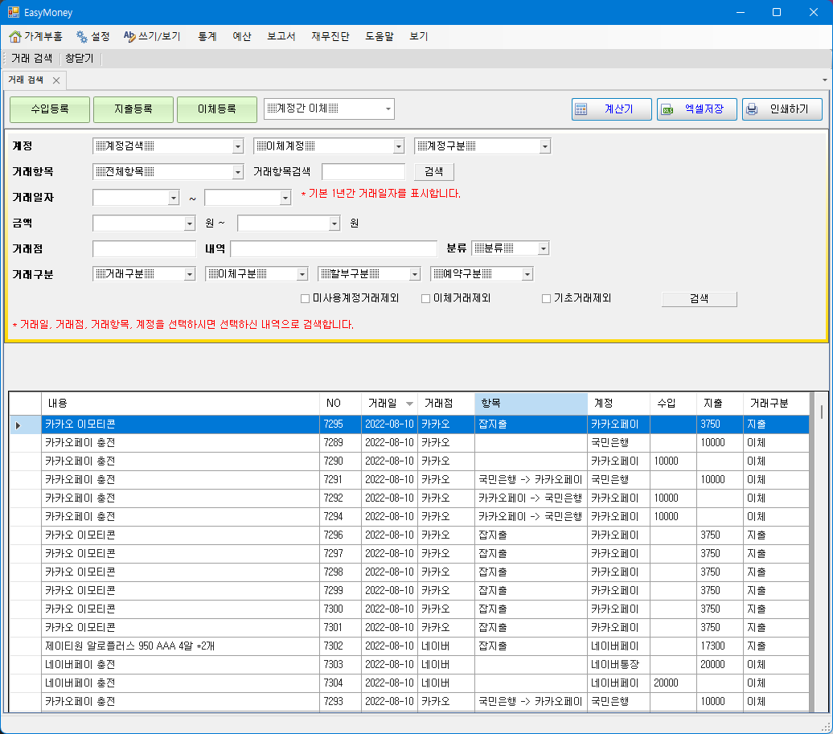Screen dimensions: 833x734
Task: Click the 내역 text field
Action: click(x=334, y=248)
